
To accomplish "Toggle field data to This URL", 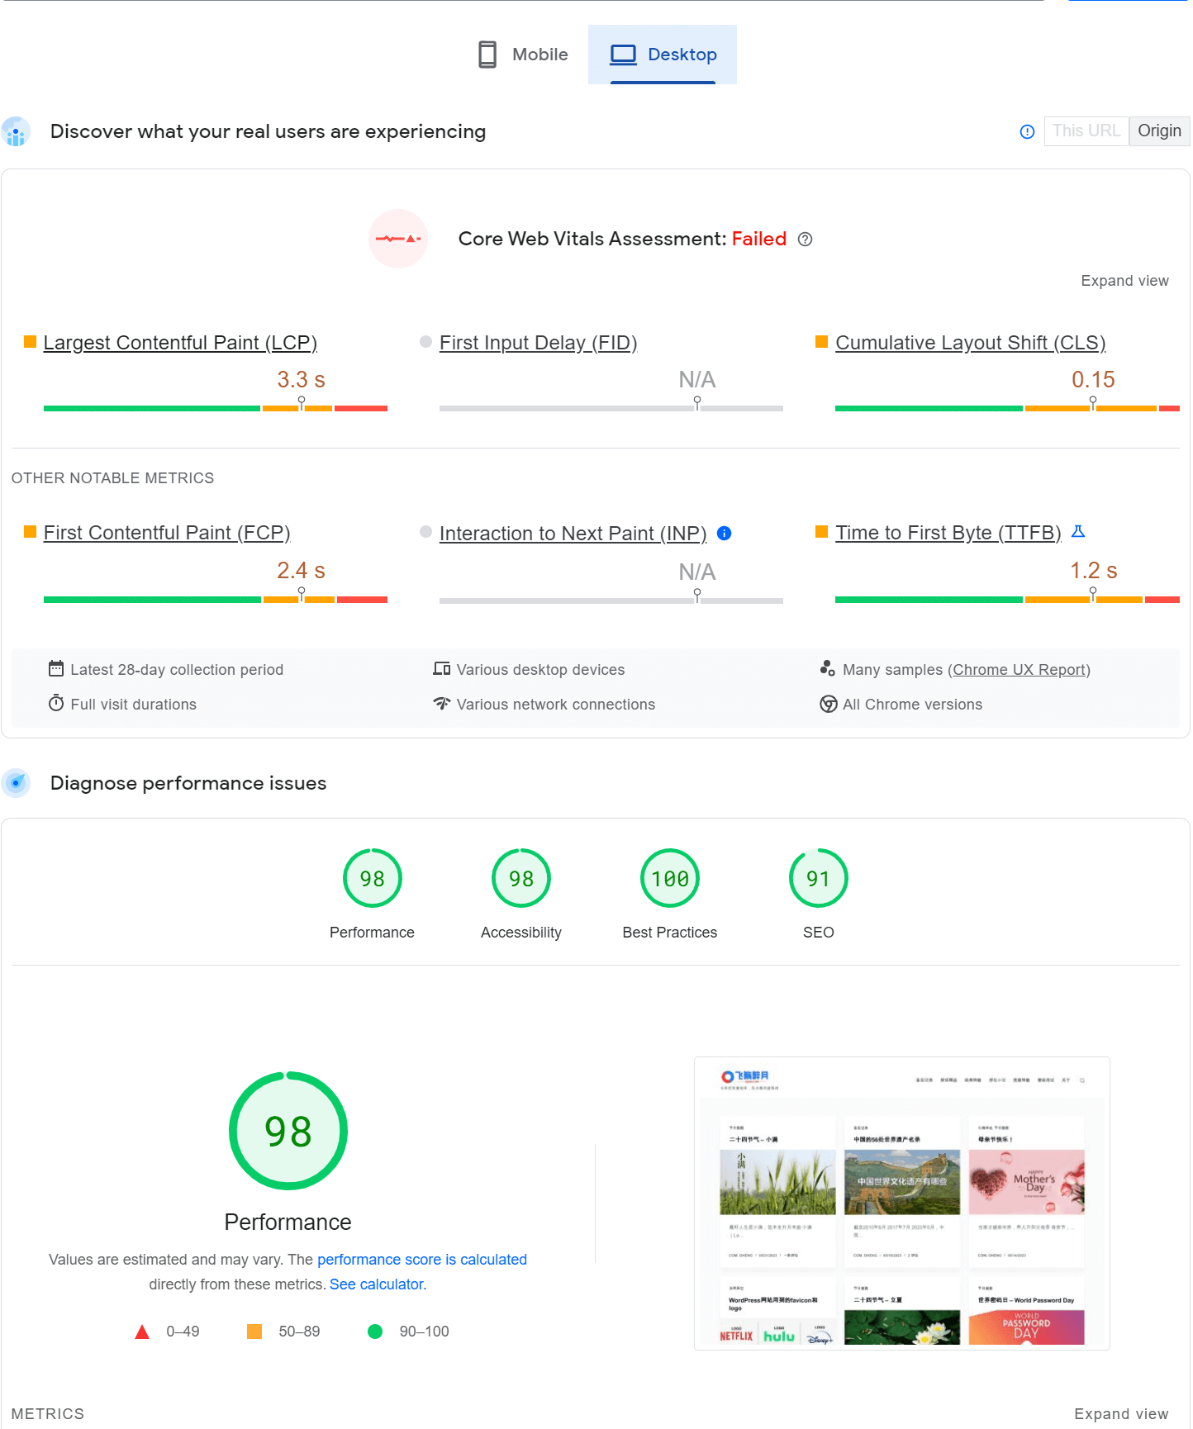I will 1086,131.
